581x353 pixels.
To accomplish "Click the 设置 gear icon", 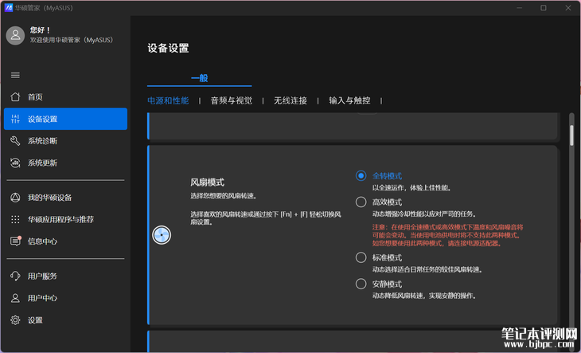I will 15,320.
